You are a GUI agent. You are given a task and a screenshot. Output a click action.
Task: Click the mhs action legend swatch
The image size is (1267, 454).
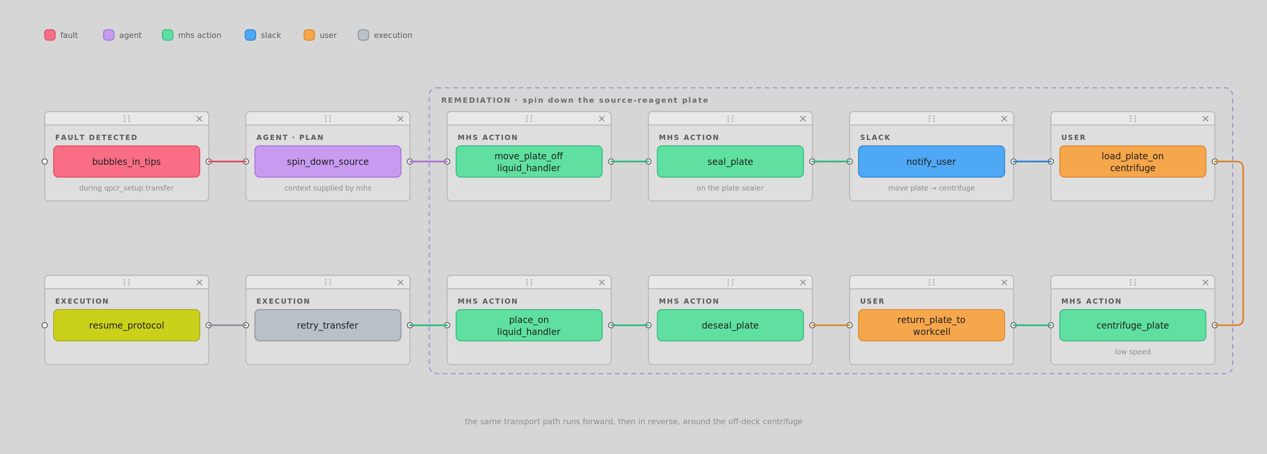(x=168, y=35)
